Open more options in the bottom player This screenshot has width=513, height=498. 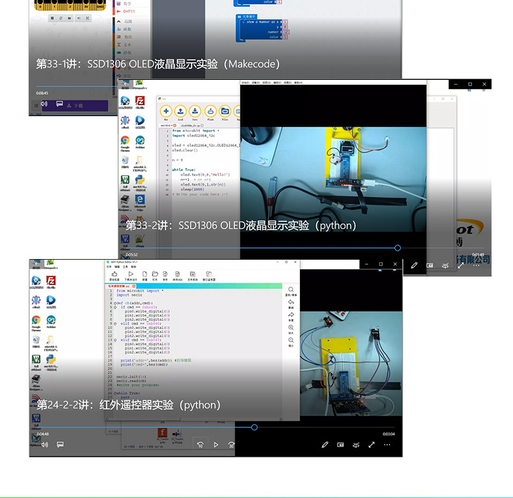coord(387,445)
